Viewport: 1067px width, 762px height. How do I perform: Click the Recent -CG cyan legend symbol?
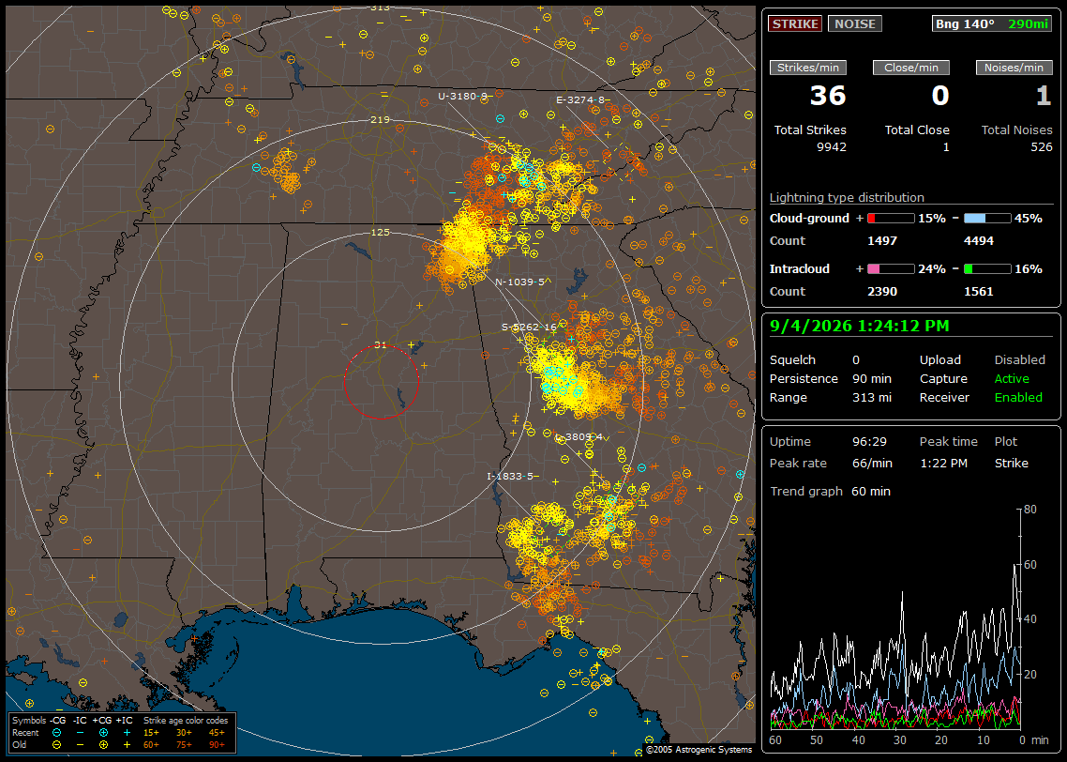[x=56, y=733]
